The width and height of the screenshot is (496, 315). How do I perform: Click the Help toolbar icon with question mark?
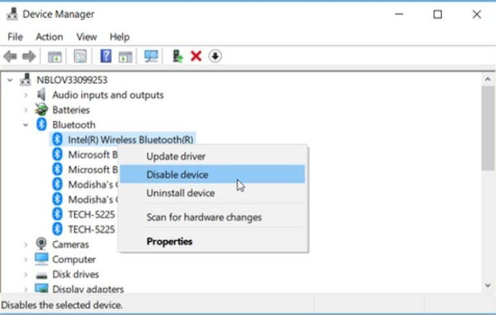106,57
